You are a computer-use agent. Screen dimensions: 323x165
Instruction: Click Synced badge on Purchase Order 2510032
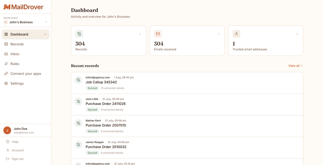pos(92,153)
